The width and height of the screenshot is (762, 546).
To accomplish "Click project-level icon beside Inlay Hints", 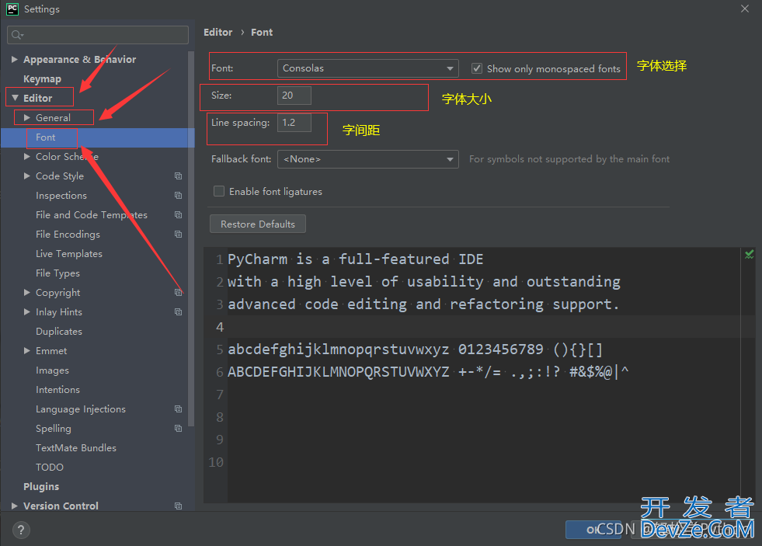I will coord(179,312).
